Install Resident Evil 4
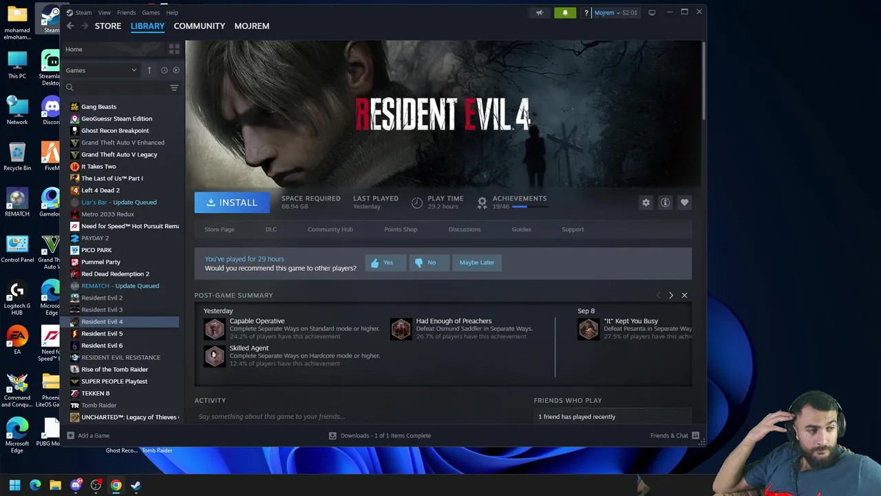 (x=232, y=203)
